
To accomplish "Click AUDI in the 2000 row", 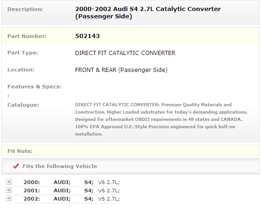I will coord(62,182).
